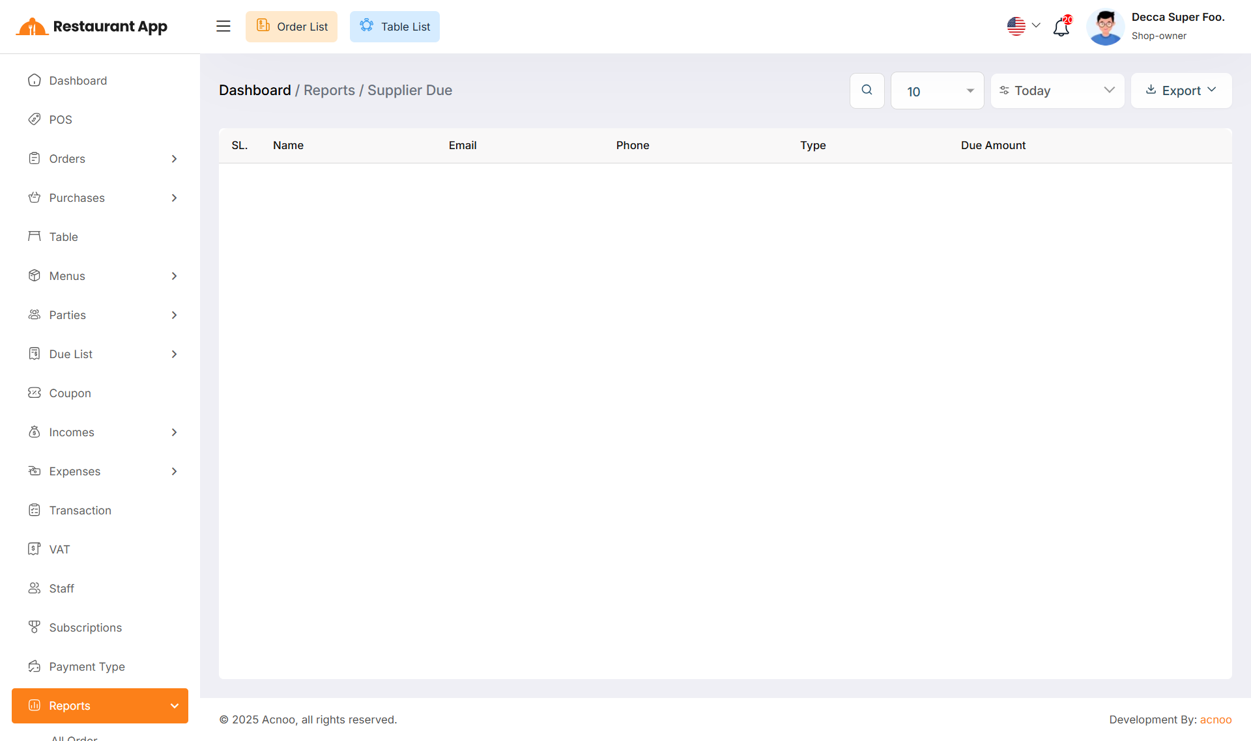Click the Restaurant App logo
The image size is (1251, 741).
(92, 27)
